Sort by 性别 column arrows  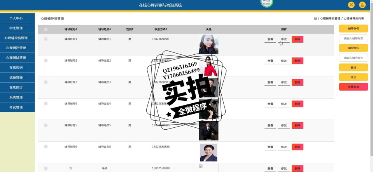point(133,30)
